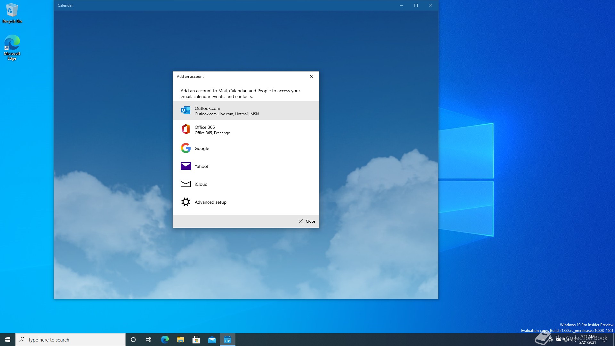615x346 pixels.
Task: Close the Calendar window
Action: pos(430,5)
